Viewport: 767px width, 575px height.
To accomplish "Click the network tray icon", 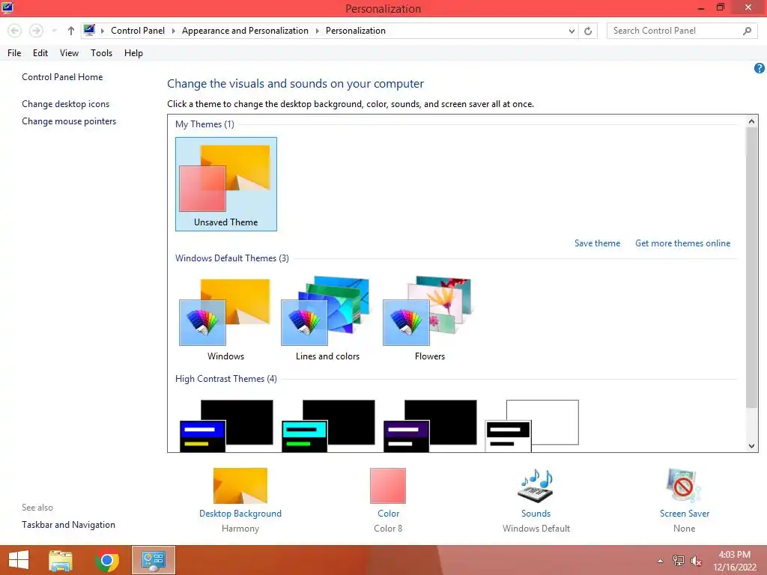I will pos(679,561).
